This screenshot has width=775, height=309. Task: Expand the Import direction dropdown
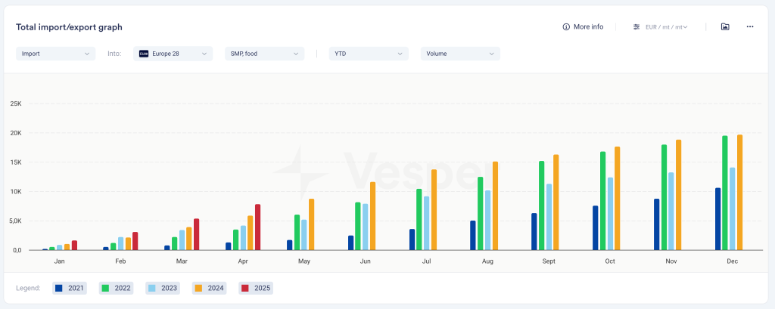coord(56,54)
